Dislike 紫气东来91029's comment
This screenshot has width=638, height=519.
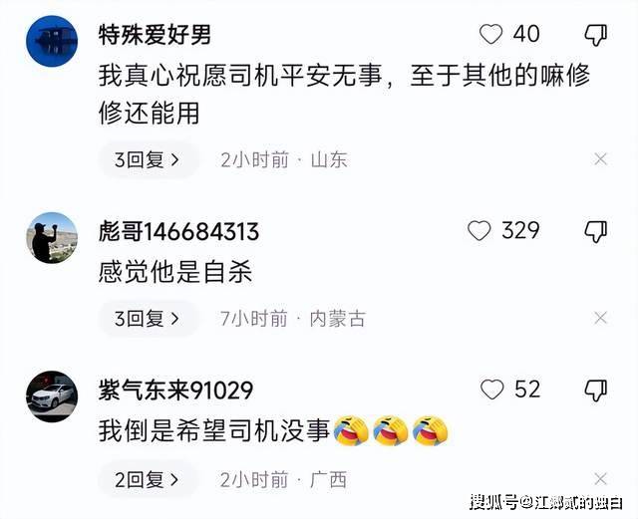596,390
